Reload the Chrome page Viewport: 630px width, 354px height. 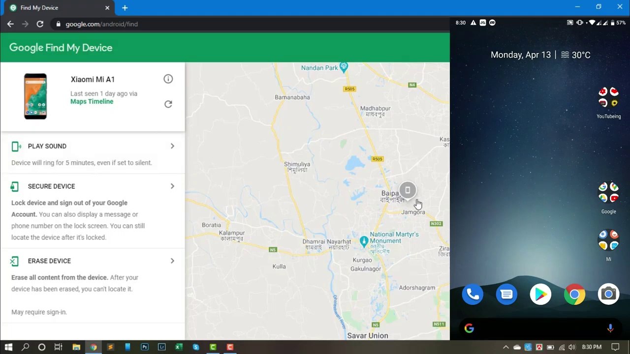pos(40,24)
